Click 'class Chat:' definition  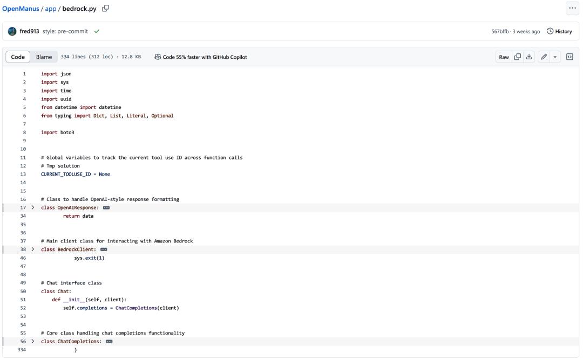pyautogui.click(x=56, y=291)
